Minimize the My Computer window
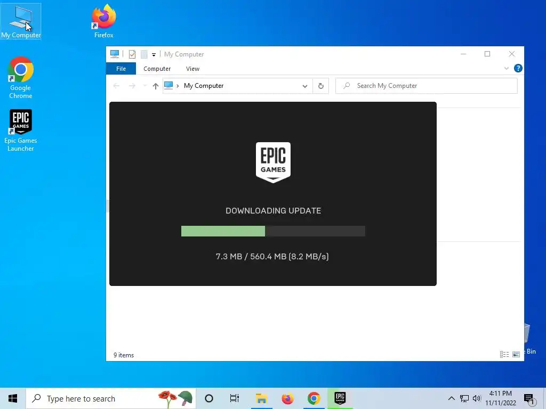Screen dimensions: 546x409 click(463, 54)
